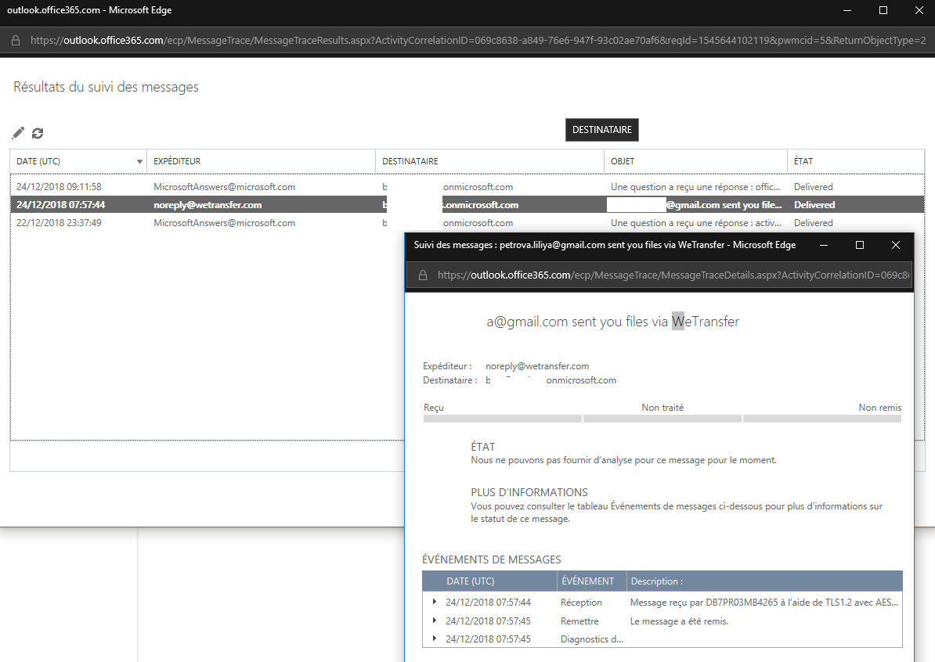The image size is (935, 662).
Task: Click 'Message reçu par DB7PR03MB4265' description text
Action: pos(764,603)
